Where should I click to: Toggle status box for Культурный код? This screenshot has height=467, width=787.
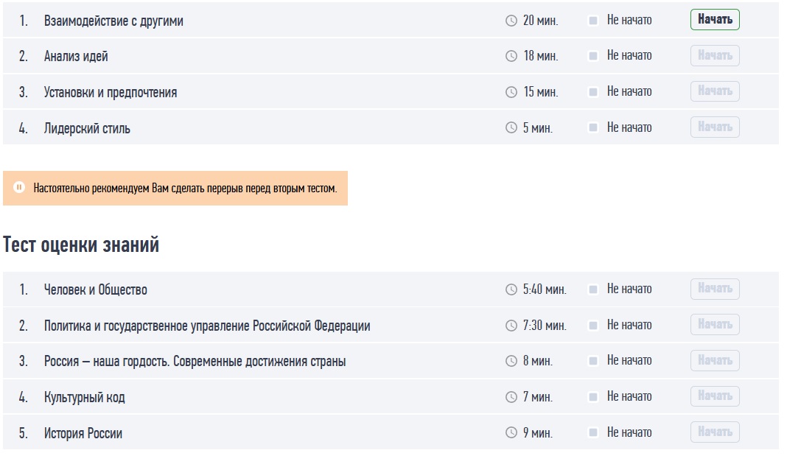[593, 397]
